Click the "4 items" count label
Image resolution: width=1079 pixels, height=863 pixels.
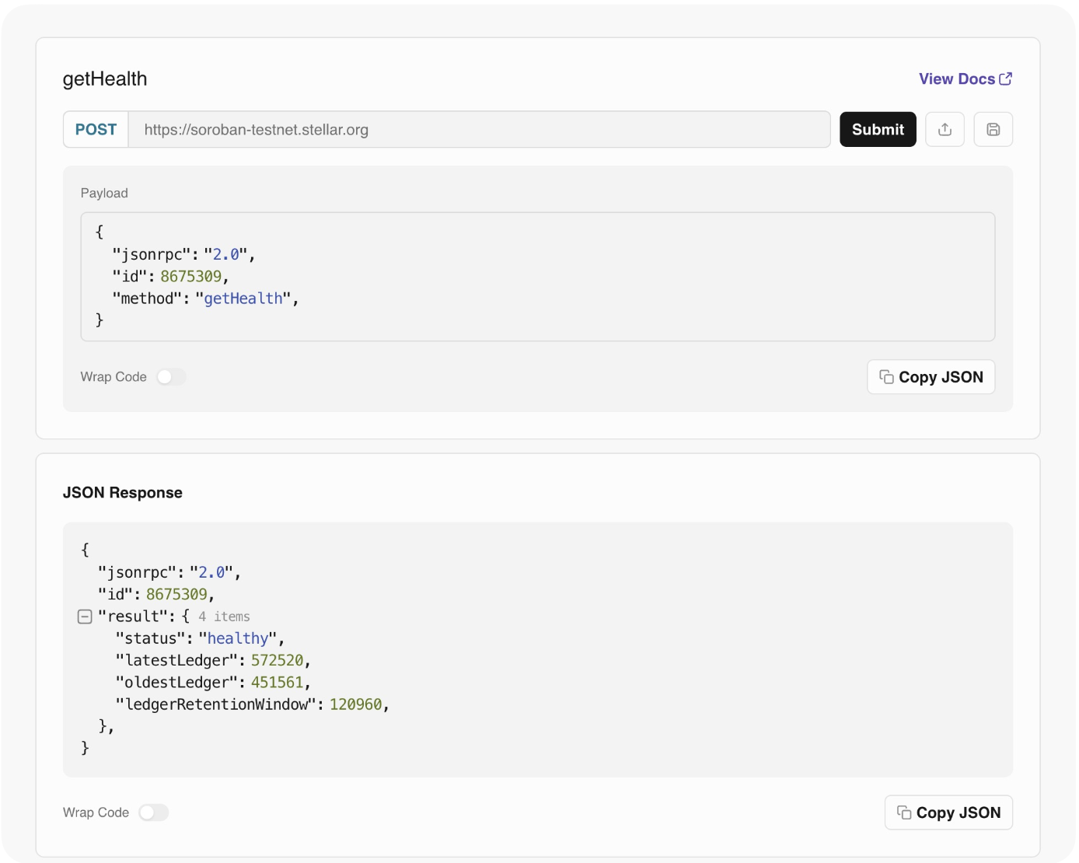(224, 617)
